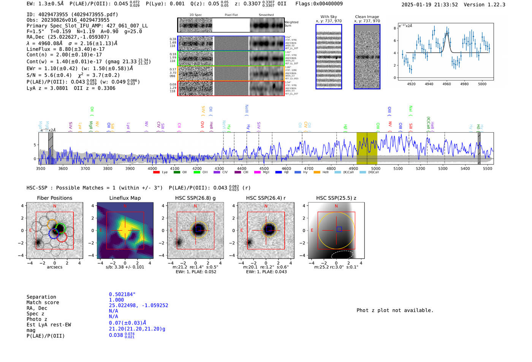Click the blue Separation value 0.502184"
Image resolution: width=532 pixels, height=362 pixels.
(122, 294)
